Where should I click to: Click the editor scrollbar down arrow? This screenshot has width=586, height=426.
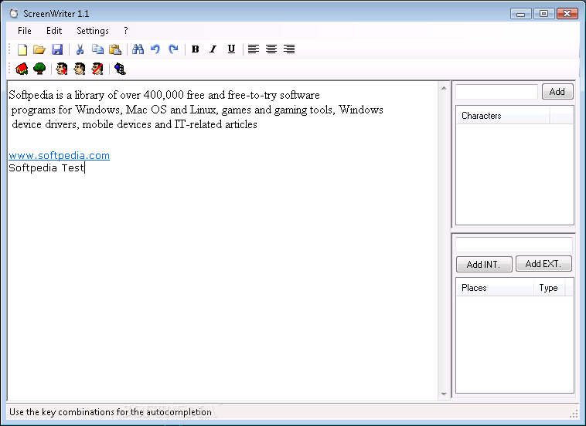click(x=444, y=394)
